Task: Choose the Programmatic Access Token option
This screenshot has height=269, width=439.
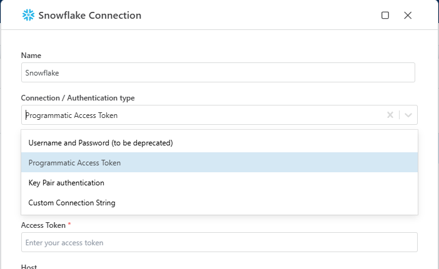Action: coord(75,163)
